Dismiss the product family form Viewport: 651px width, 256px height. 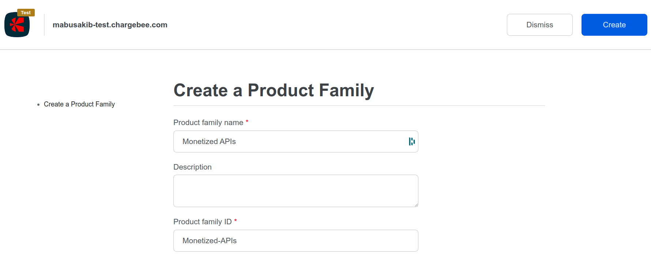click(x=539, y=25)
